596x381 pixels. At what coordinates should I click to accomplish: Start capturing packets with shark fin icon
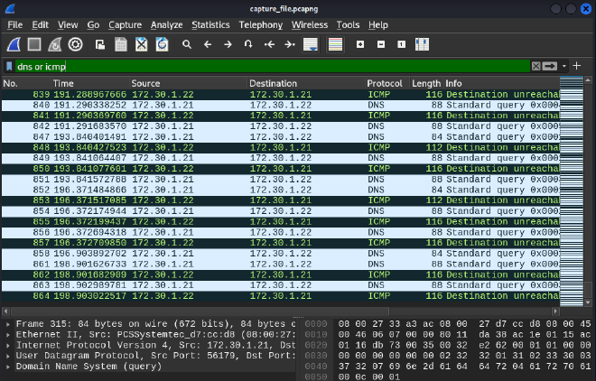14,44
